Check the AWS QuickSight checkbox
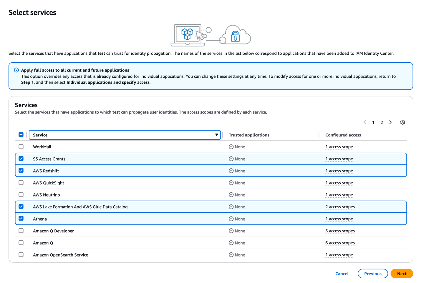 [x=21, y=182]
